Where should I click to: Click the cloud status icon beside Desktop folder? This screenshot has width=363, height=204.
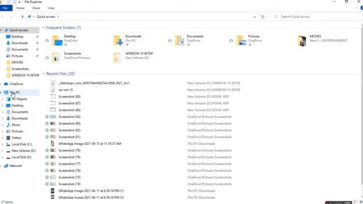click(47, 41)
